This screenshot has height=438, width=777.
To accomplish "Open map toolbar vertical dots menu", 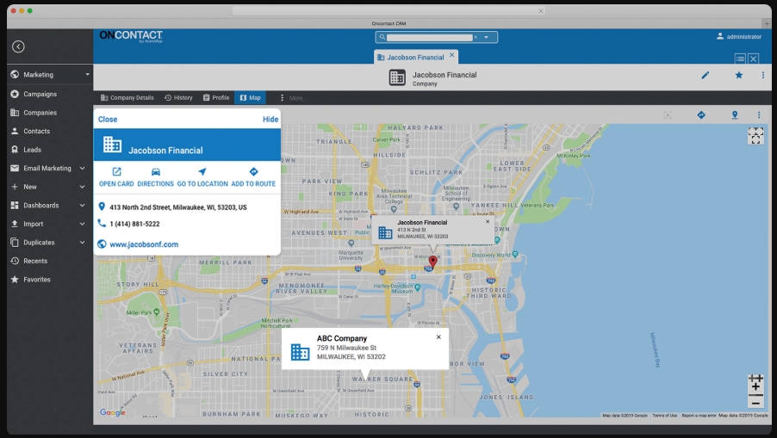I will pos(759,114).
